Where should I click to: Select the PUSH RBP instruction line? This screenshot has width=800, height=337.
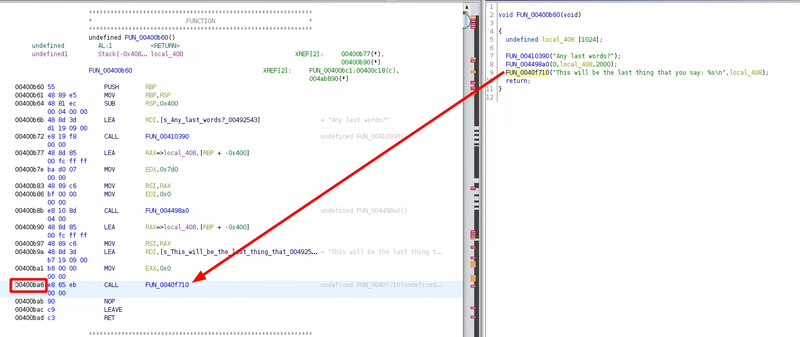pos(112,87)
